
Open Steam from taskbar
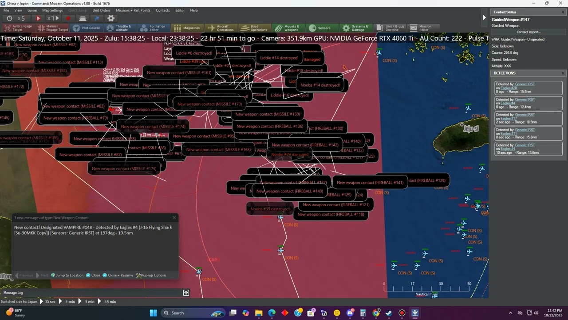tap(389, 313)
